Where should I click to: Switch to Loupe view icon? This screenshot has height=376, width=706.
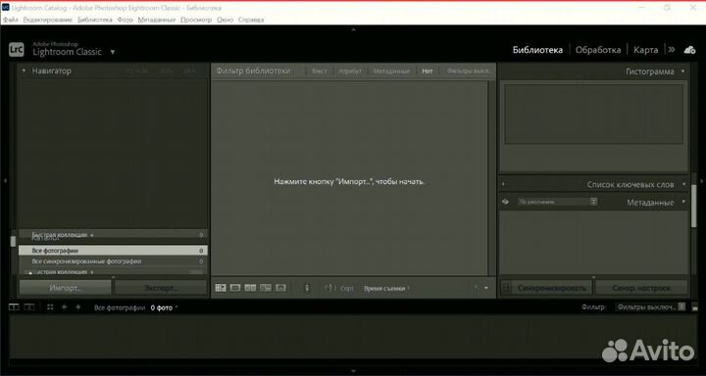(x=235, y=288)
